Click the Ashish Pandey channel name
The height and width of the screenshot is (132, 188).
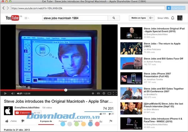tap(154, 62)
